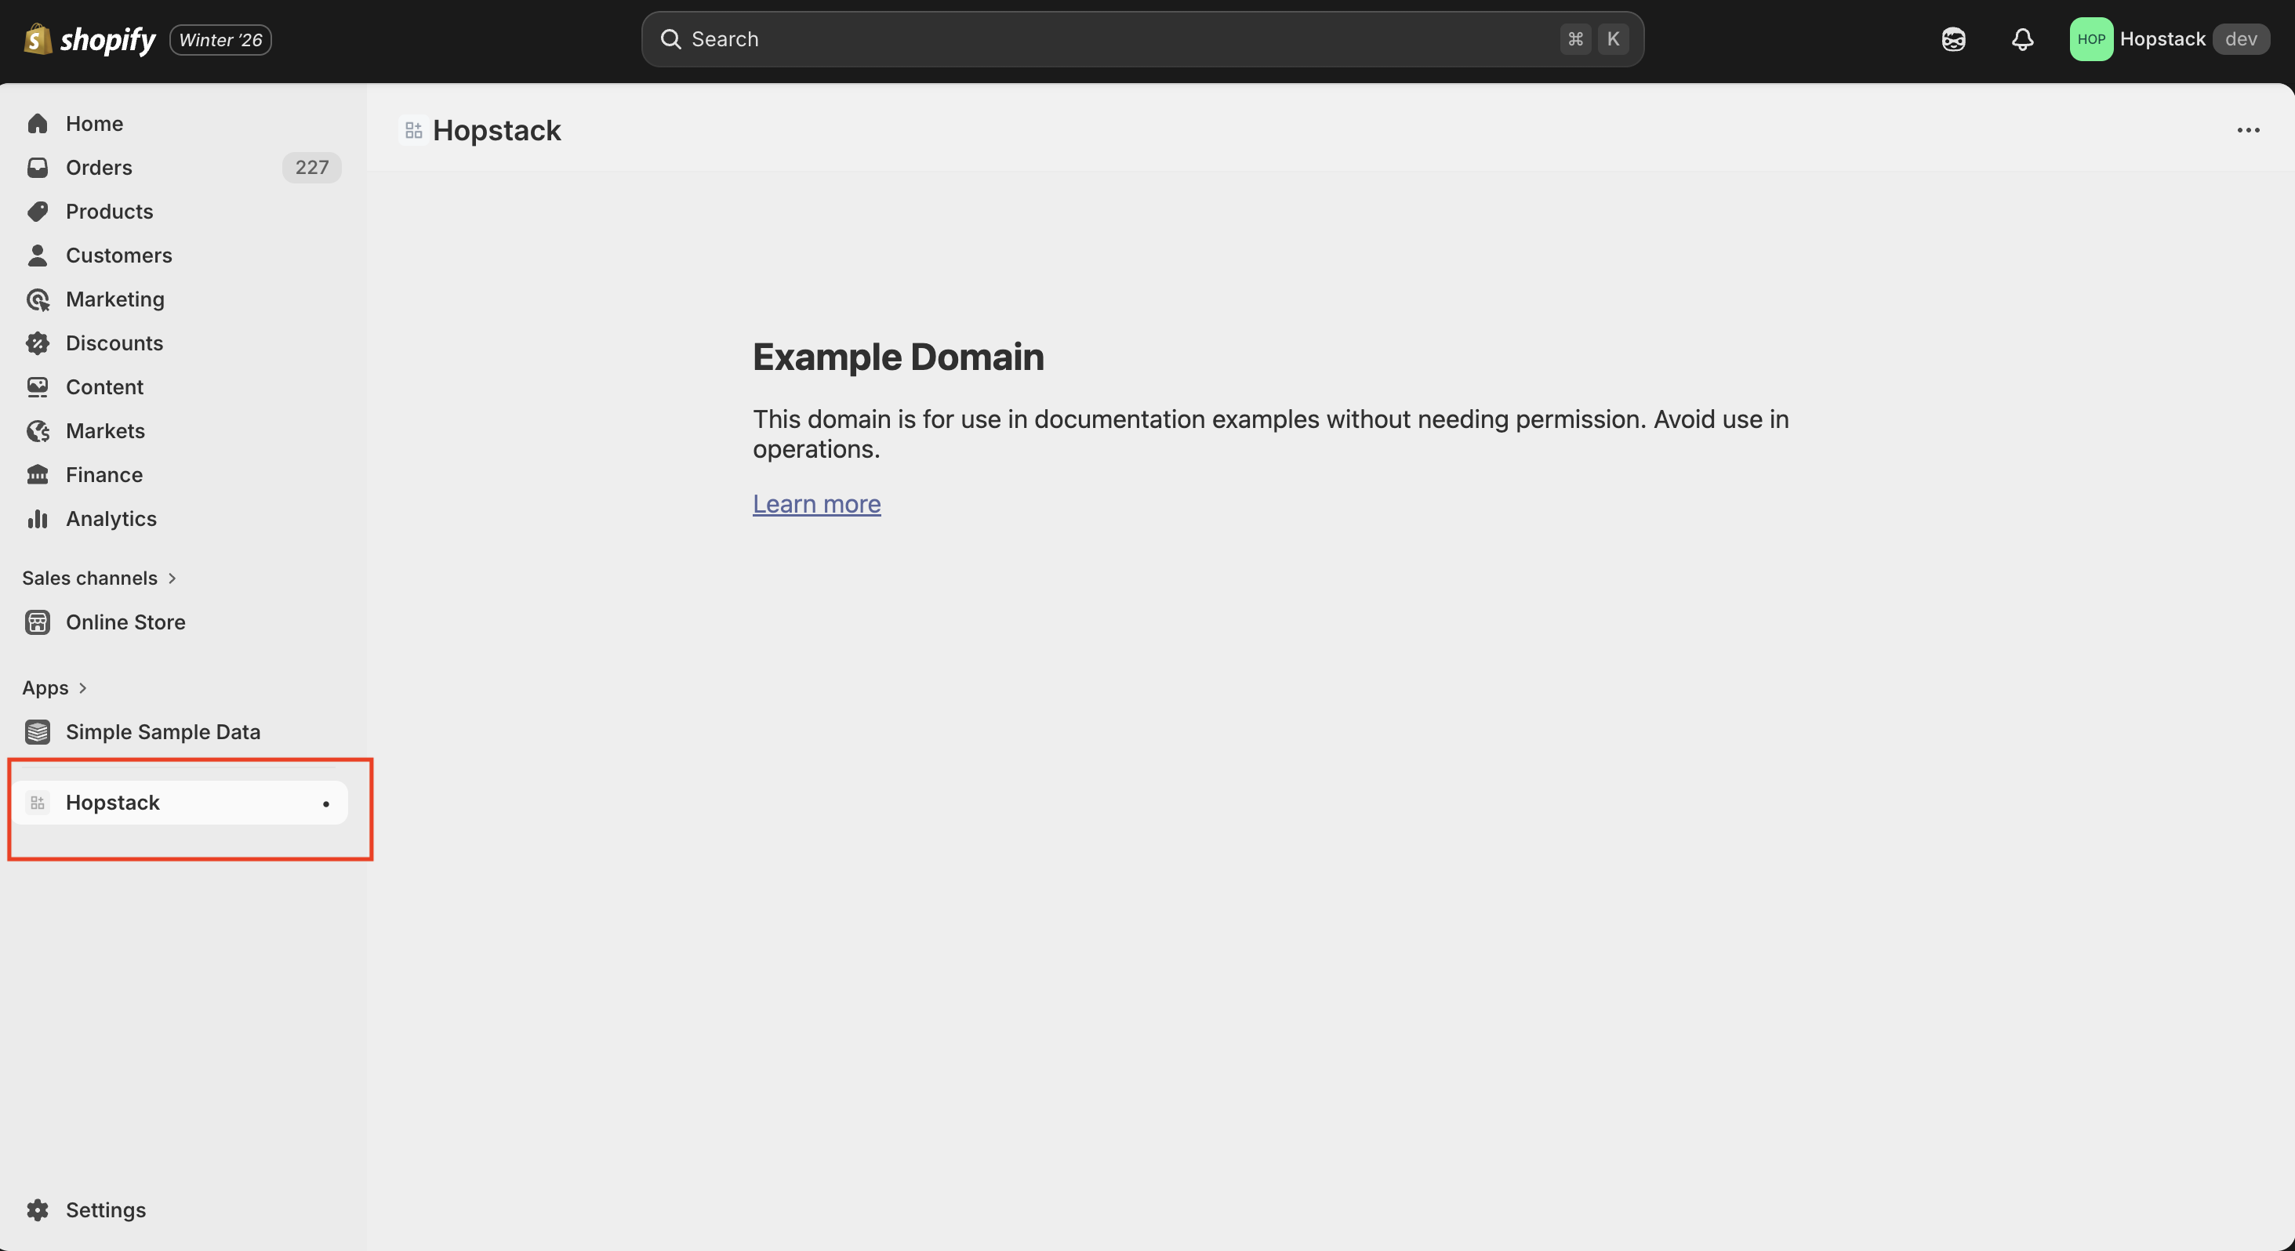The width and height of the screenshot is (2295, 1251).
Task: Click the Learn more link
Action: 816,504
